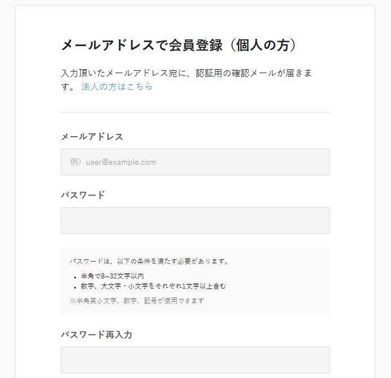
Task: Select the パスワード再入力 input field
Action: 195,360
